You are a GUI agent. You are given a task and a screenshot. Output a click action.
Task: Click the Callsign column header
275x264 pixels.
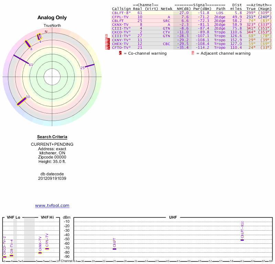[x=121, y=9]
